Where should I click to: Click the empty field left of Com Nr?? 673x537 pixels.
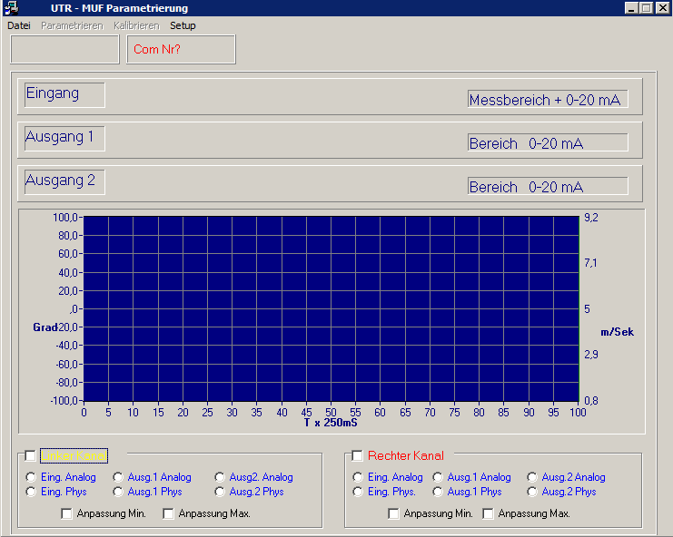(64, 49)
